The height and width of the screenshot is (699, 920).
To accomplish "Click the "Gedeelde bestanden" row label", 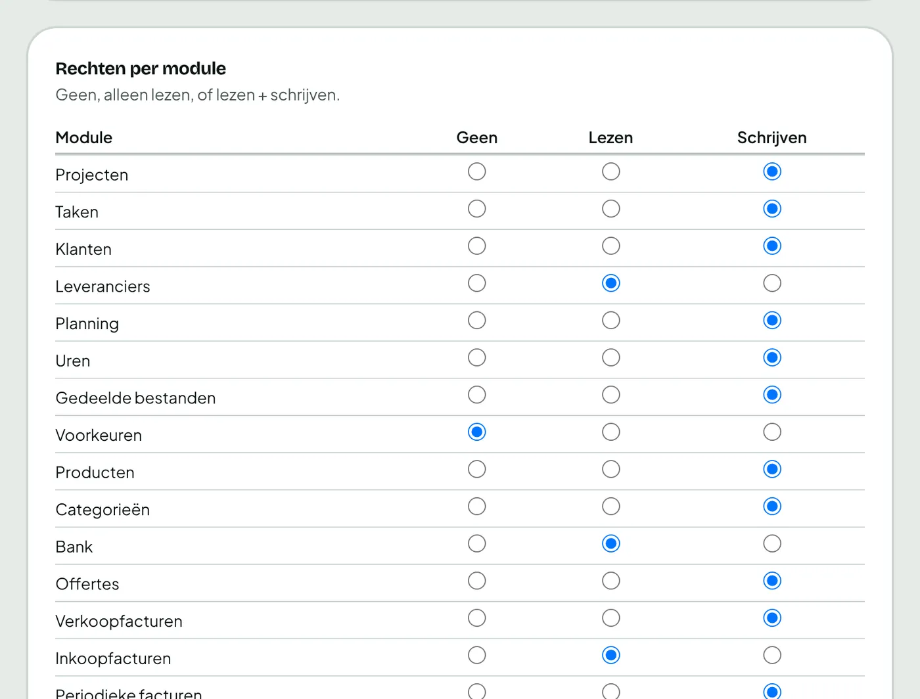I will pos(135,398).
